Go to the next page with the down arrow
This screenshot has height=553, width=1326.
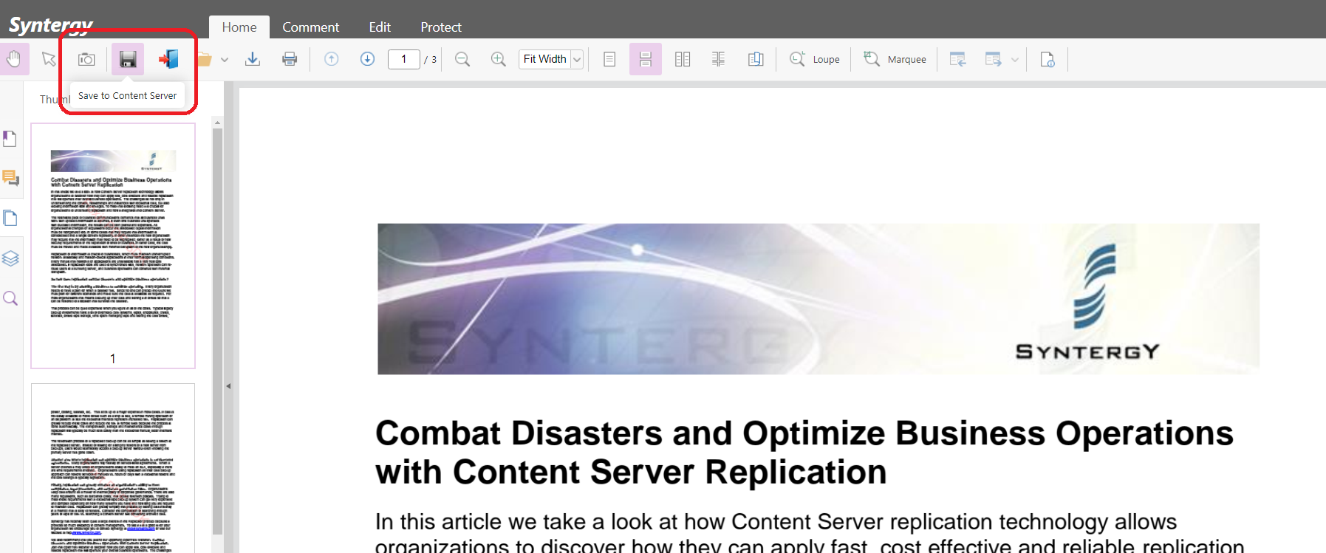[x=367, y=59]
